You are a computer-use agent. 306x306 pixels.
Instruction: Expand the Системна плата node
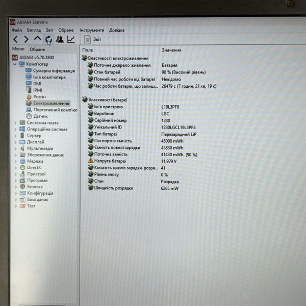(x=15, y=123)
